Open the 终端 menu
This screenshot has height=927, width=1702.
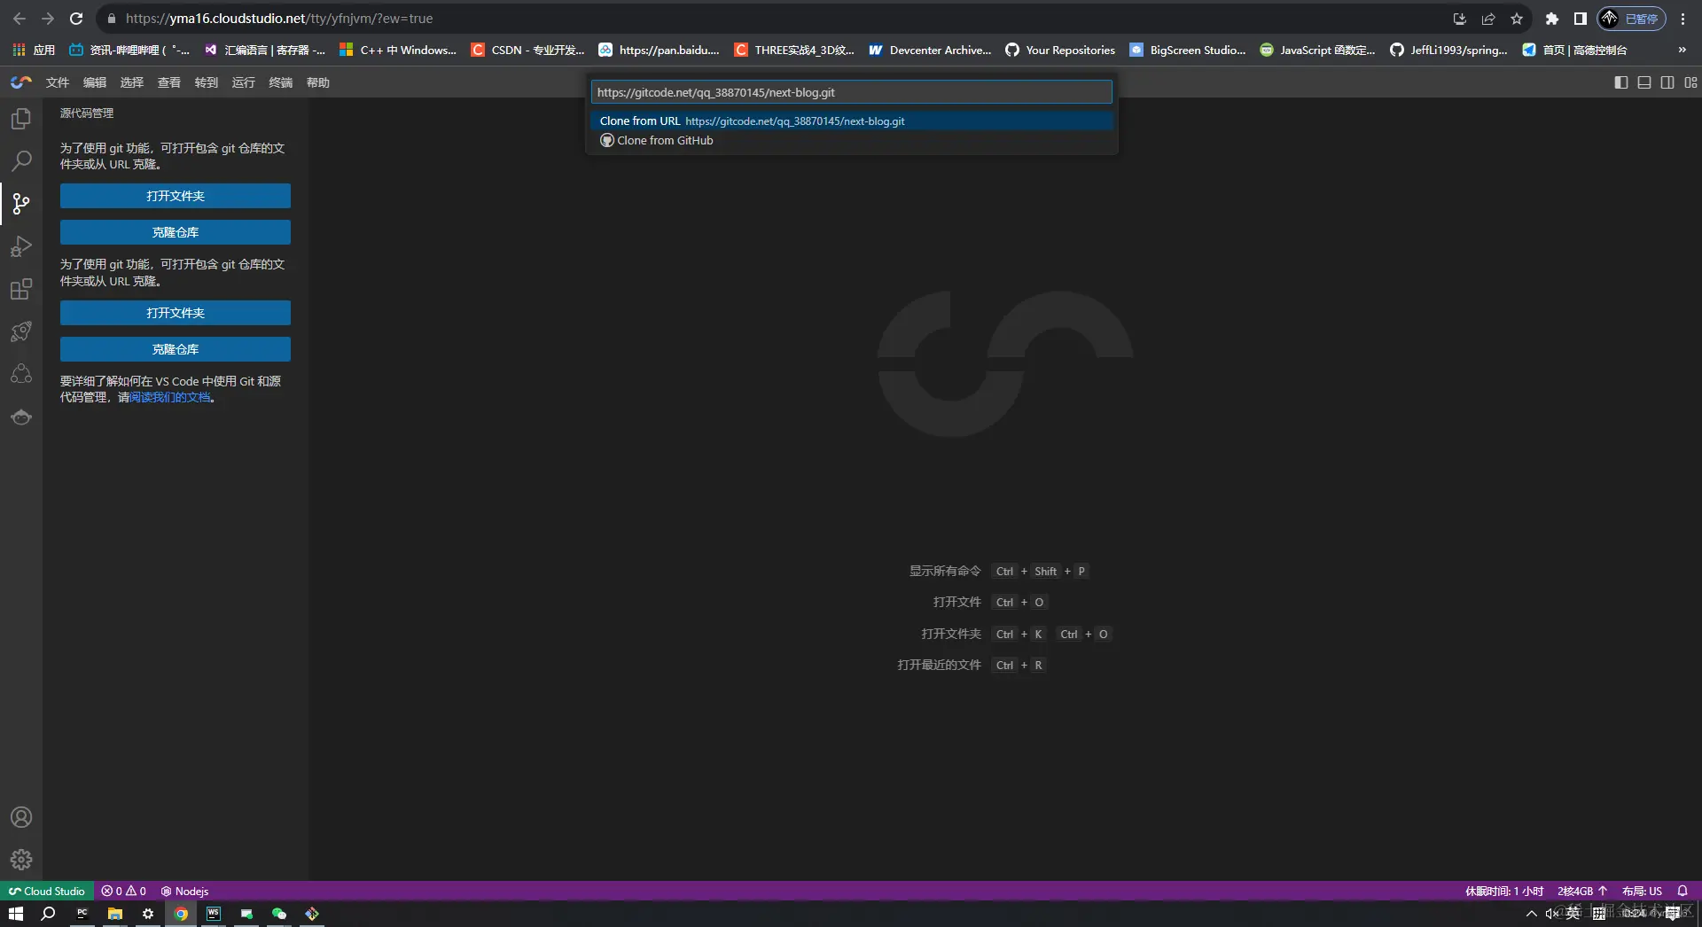tap(281, 82)
